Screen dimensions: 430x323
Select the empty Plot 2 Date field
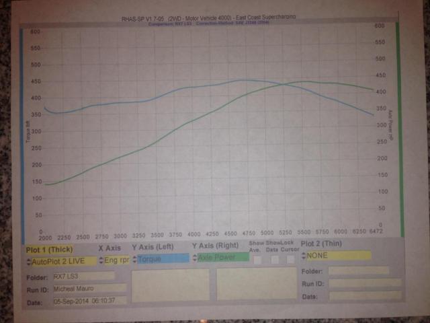coord(365,295)
